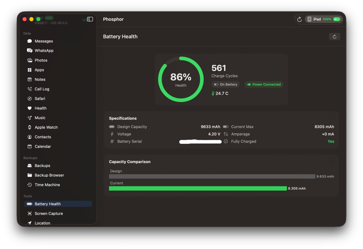Click the +0 mA amperage value
The width and height of the screenshot is (363, 249).
328,134
